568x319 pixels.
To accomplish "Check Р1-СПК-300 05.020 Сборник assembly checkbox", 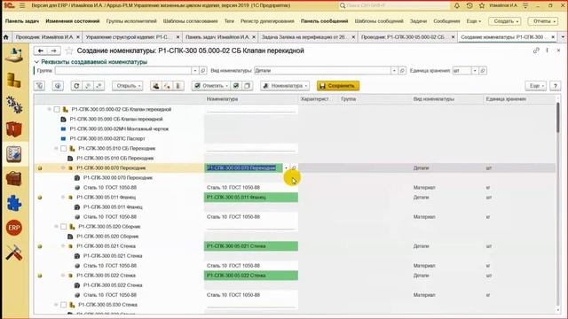I will (64, 227).
